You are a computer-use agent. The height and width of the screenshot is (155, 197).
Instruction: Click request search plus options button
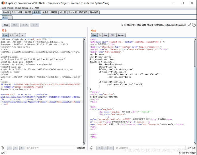tap(16, 148)
